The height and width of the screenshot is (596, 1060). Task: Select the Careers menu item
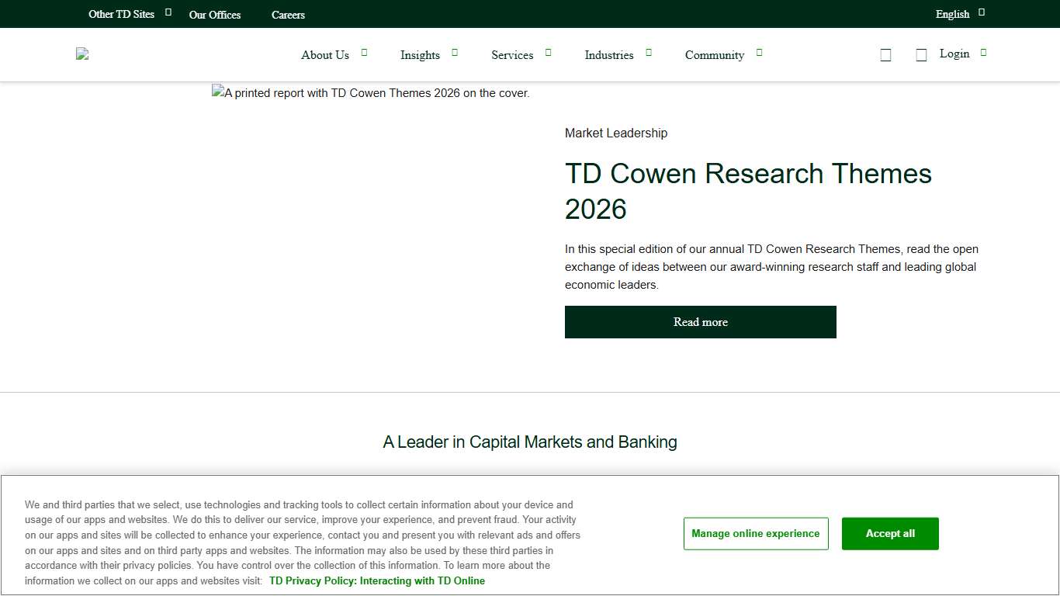(x=288, y=14)
